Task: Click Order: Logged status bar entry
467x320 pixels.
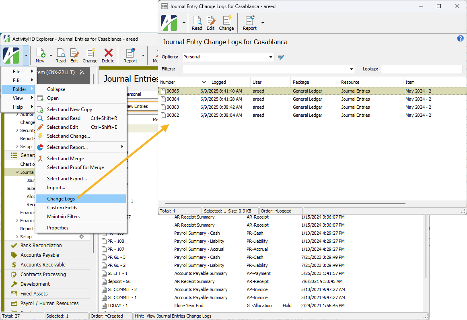Action: pyautogui.click(x=281, y=211)
